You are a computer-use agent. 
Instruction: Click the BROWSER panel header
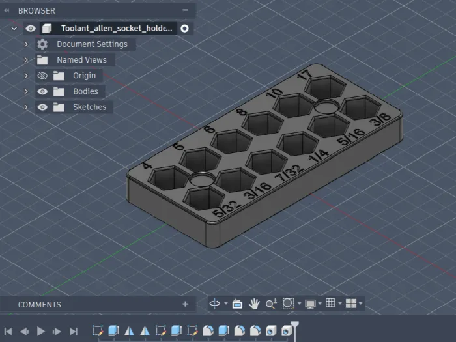(36, 11)
